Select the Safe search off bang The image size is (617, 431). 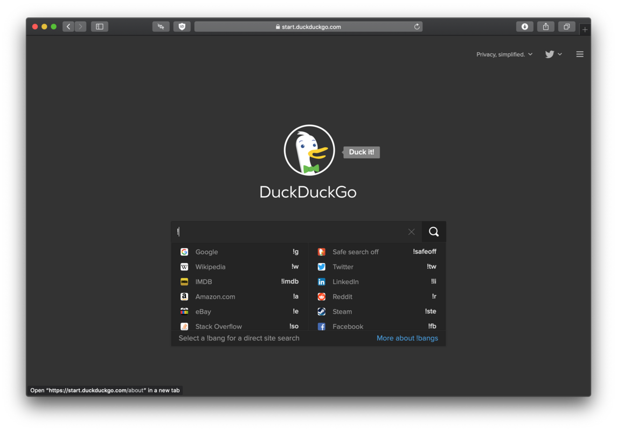click(x=377, y=252)
